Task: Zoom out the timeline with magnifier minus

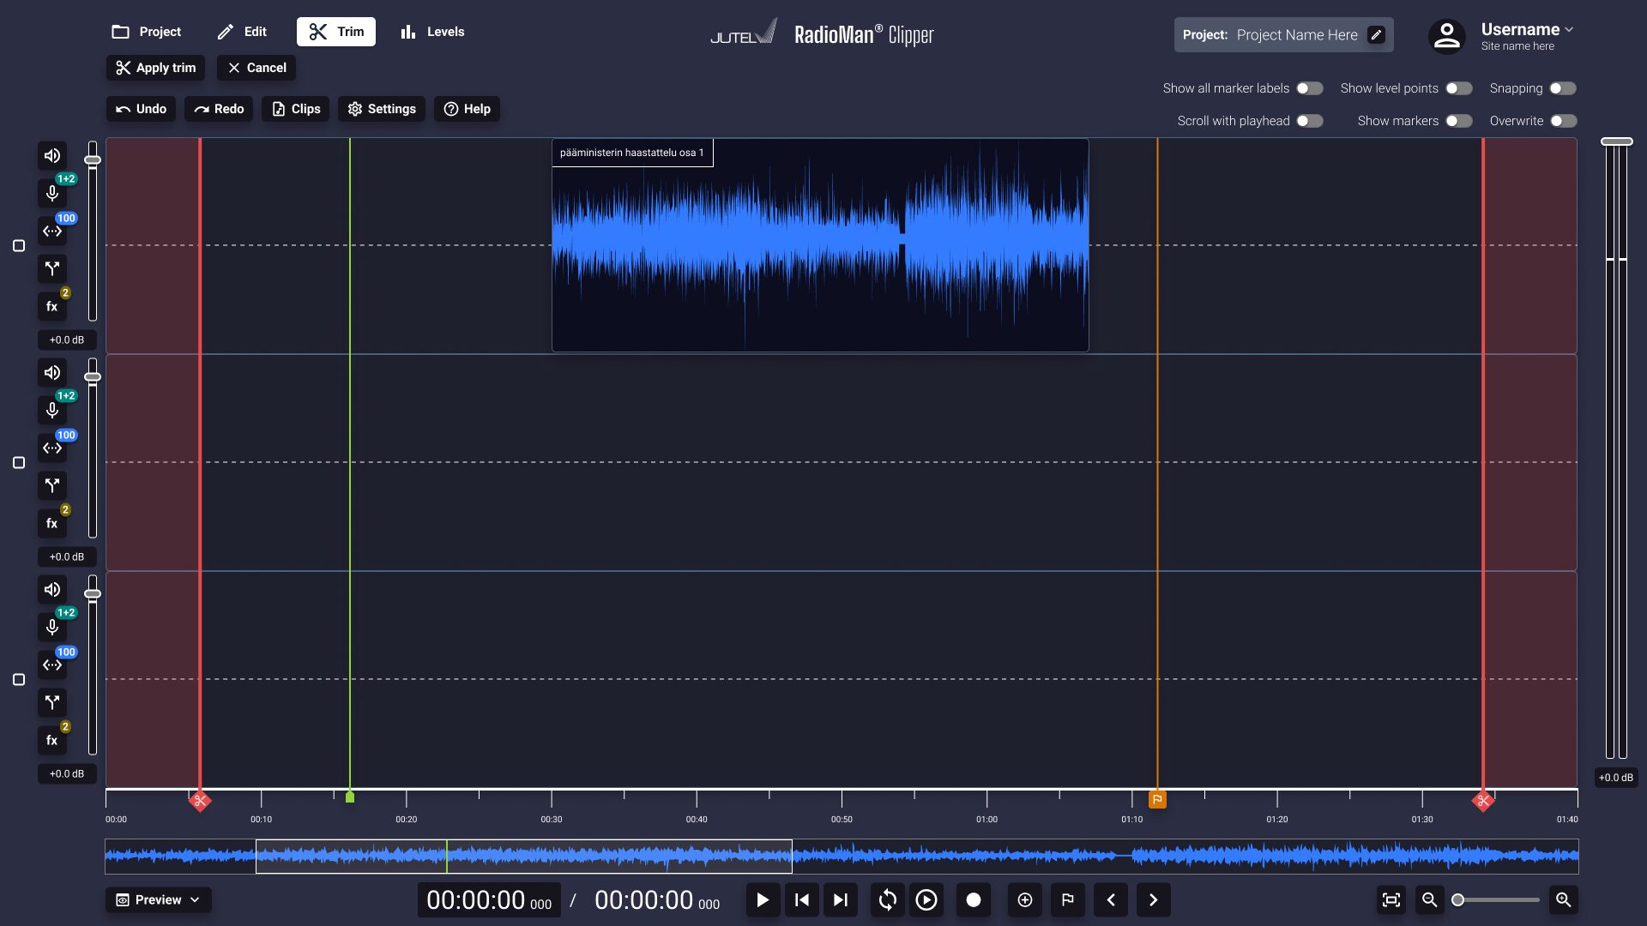Action: (x=1429, y=900)
